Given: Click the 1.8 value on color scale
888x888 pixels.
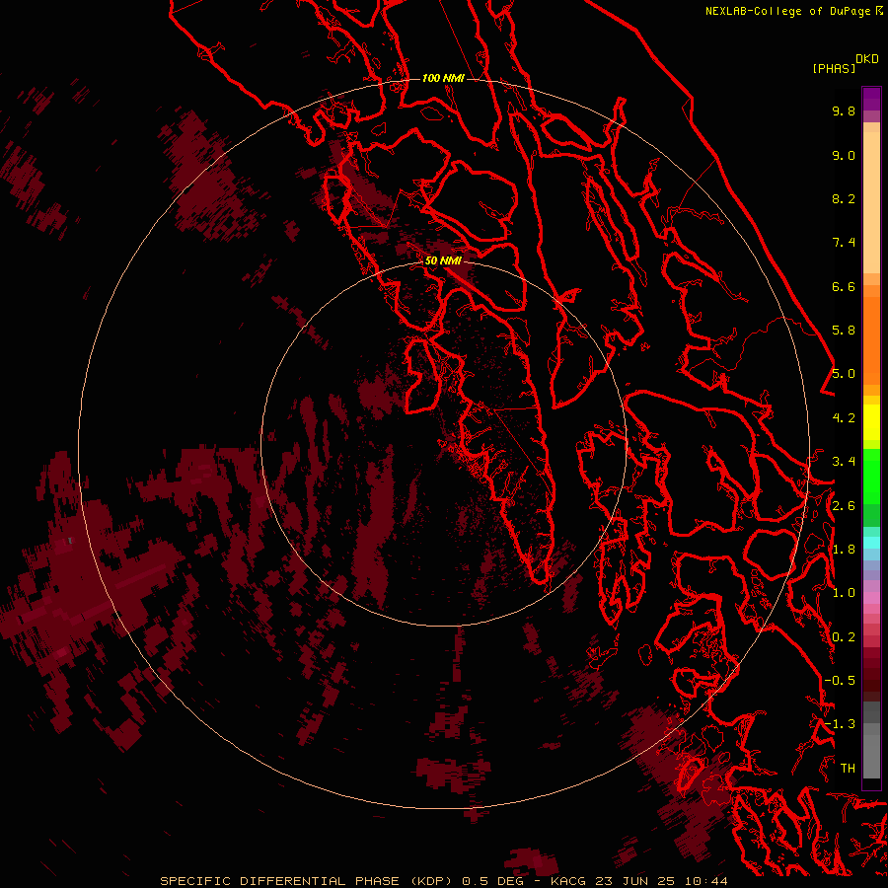Looking at the screenshot, I should (844, 550).
